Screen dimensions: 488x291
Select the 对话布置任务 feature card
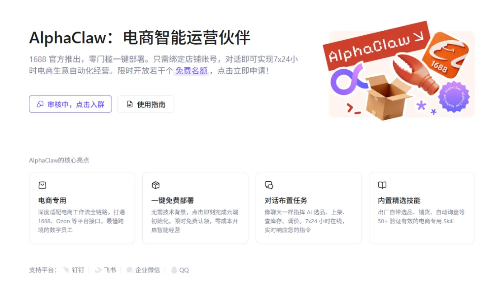tap(309, 207)
